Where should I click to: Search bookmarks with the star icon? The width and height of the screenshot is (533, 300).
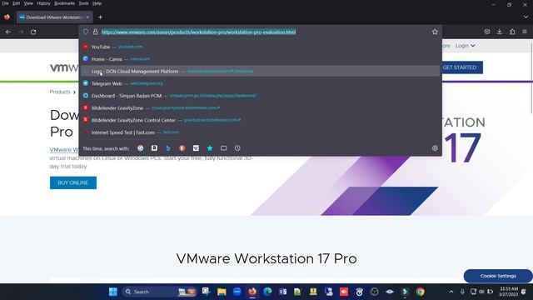[210, 148]
